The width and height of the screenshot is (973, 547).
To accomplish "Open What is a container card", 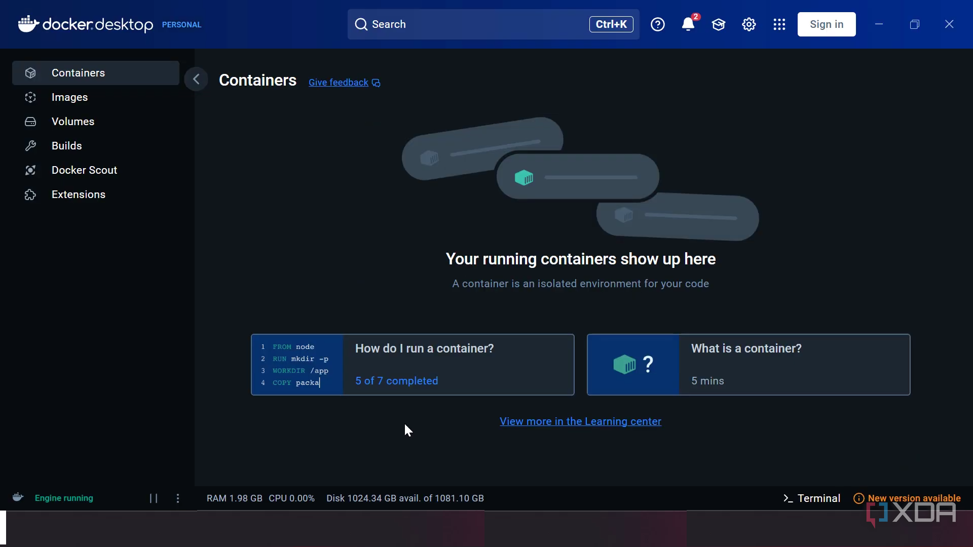I will 749,365.
